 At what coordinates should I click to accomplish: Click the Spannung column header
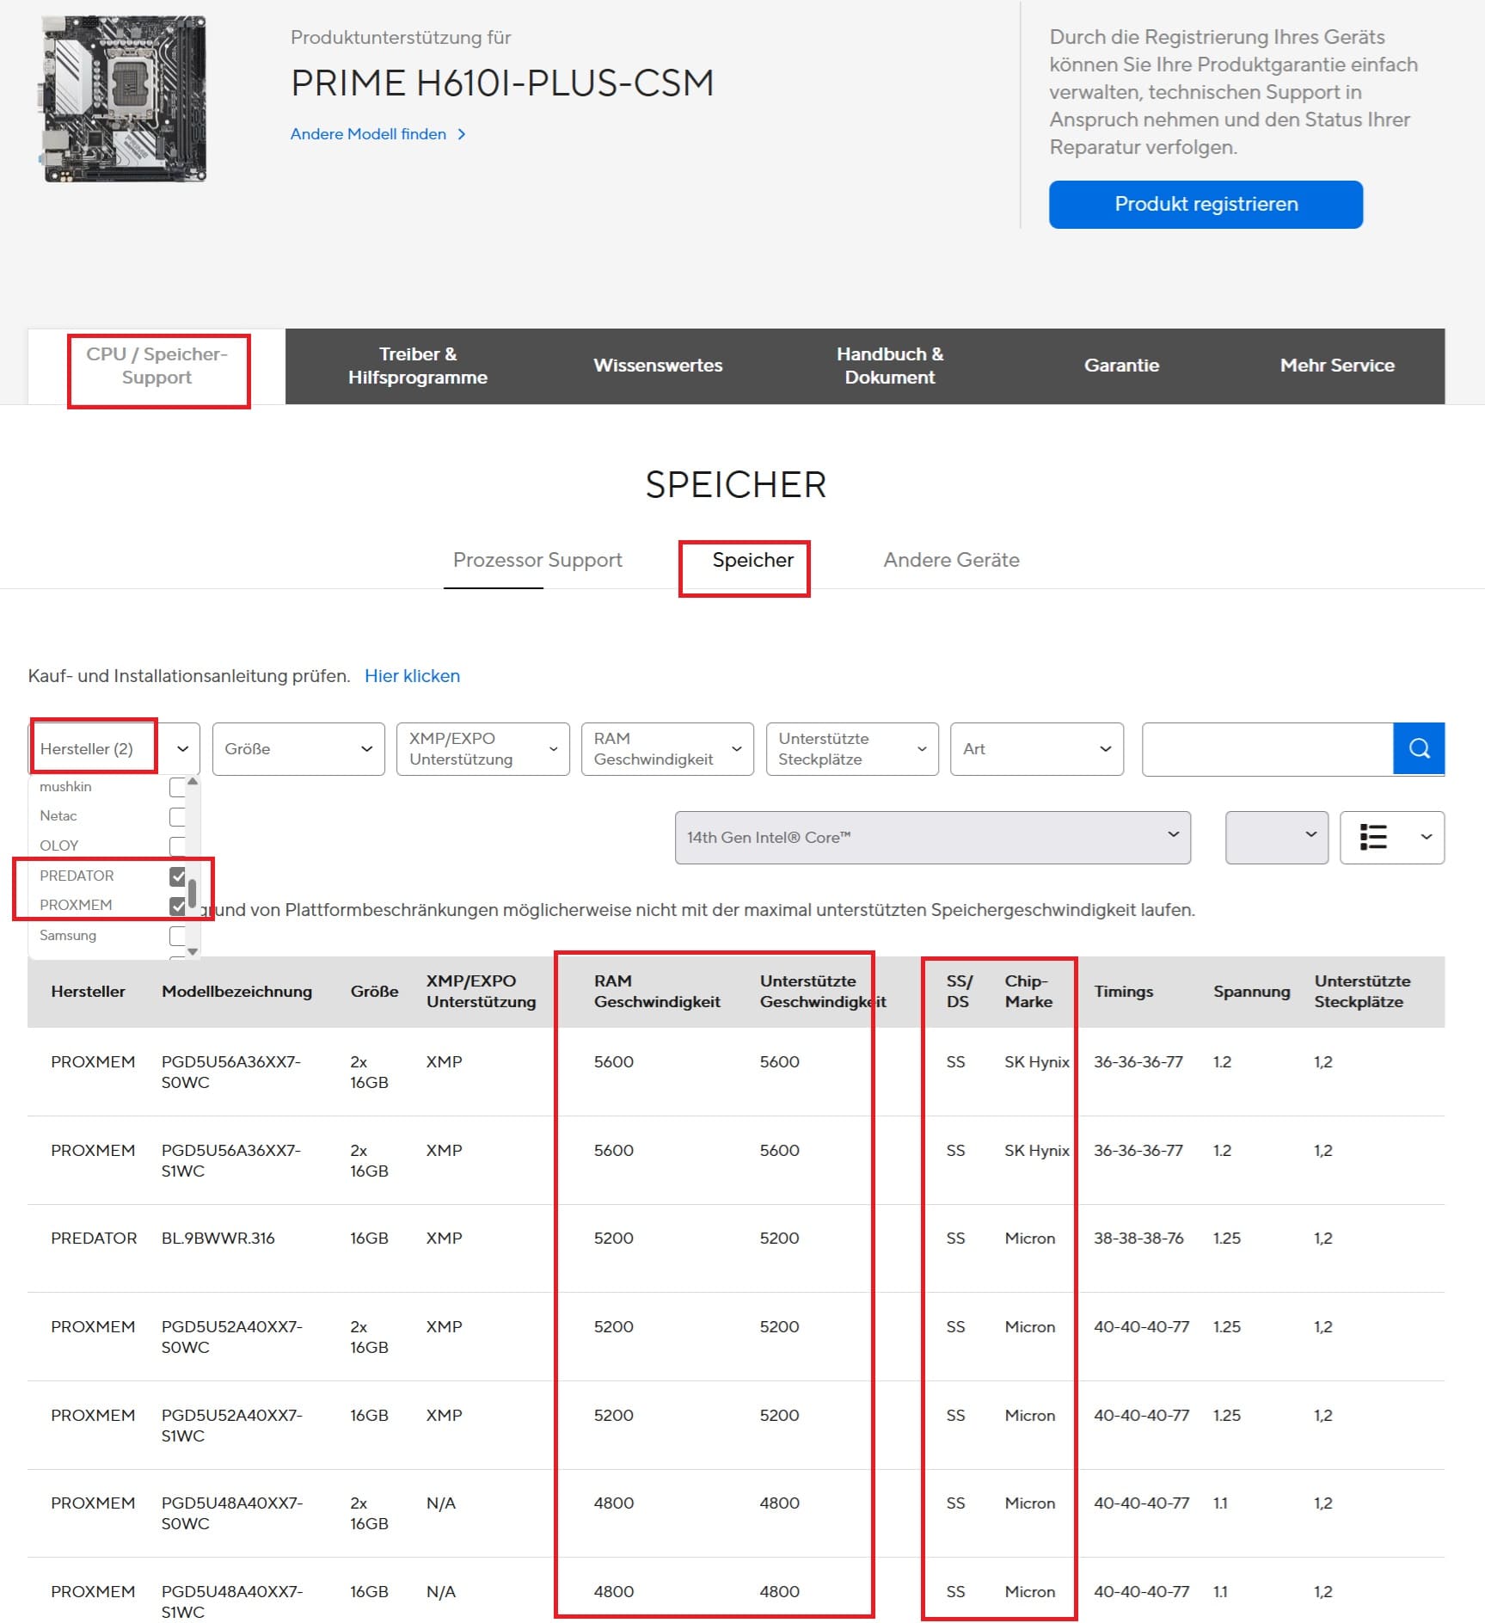point(1251,992)
